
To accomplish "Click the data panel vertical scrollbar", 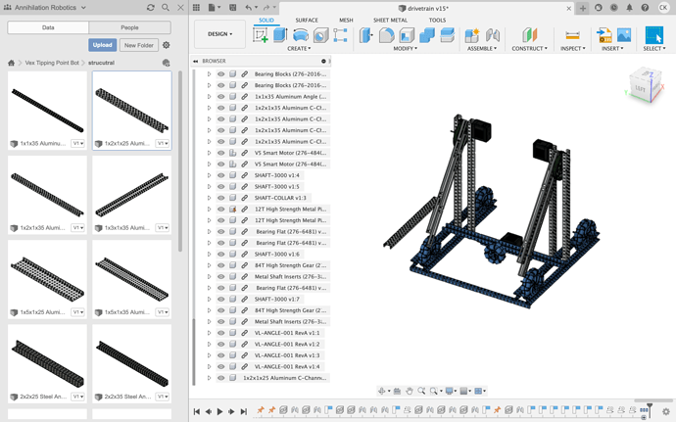I will click(180, 162).
